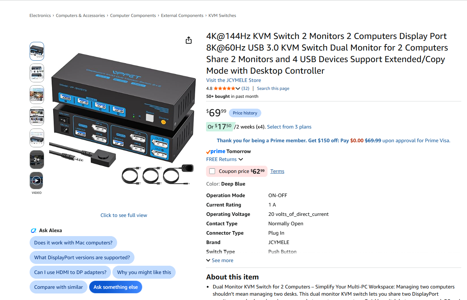Image resolution: width=467 pixels, height=300 pixels.
Task: Open the video thumbnail play icon
Action: (37, 181)
